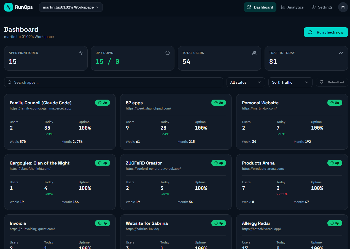
Task: Click the refresh icon in Run check now
Action: tap(310, 32)
